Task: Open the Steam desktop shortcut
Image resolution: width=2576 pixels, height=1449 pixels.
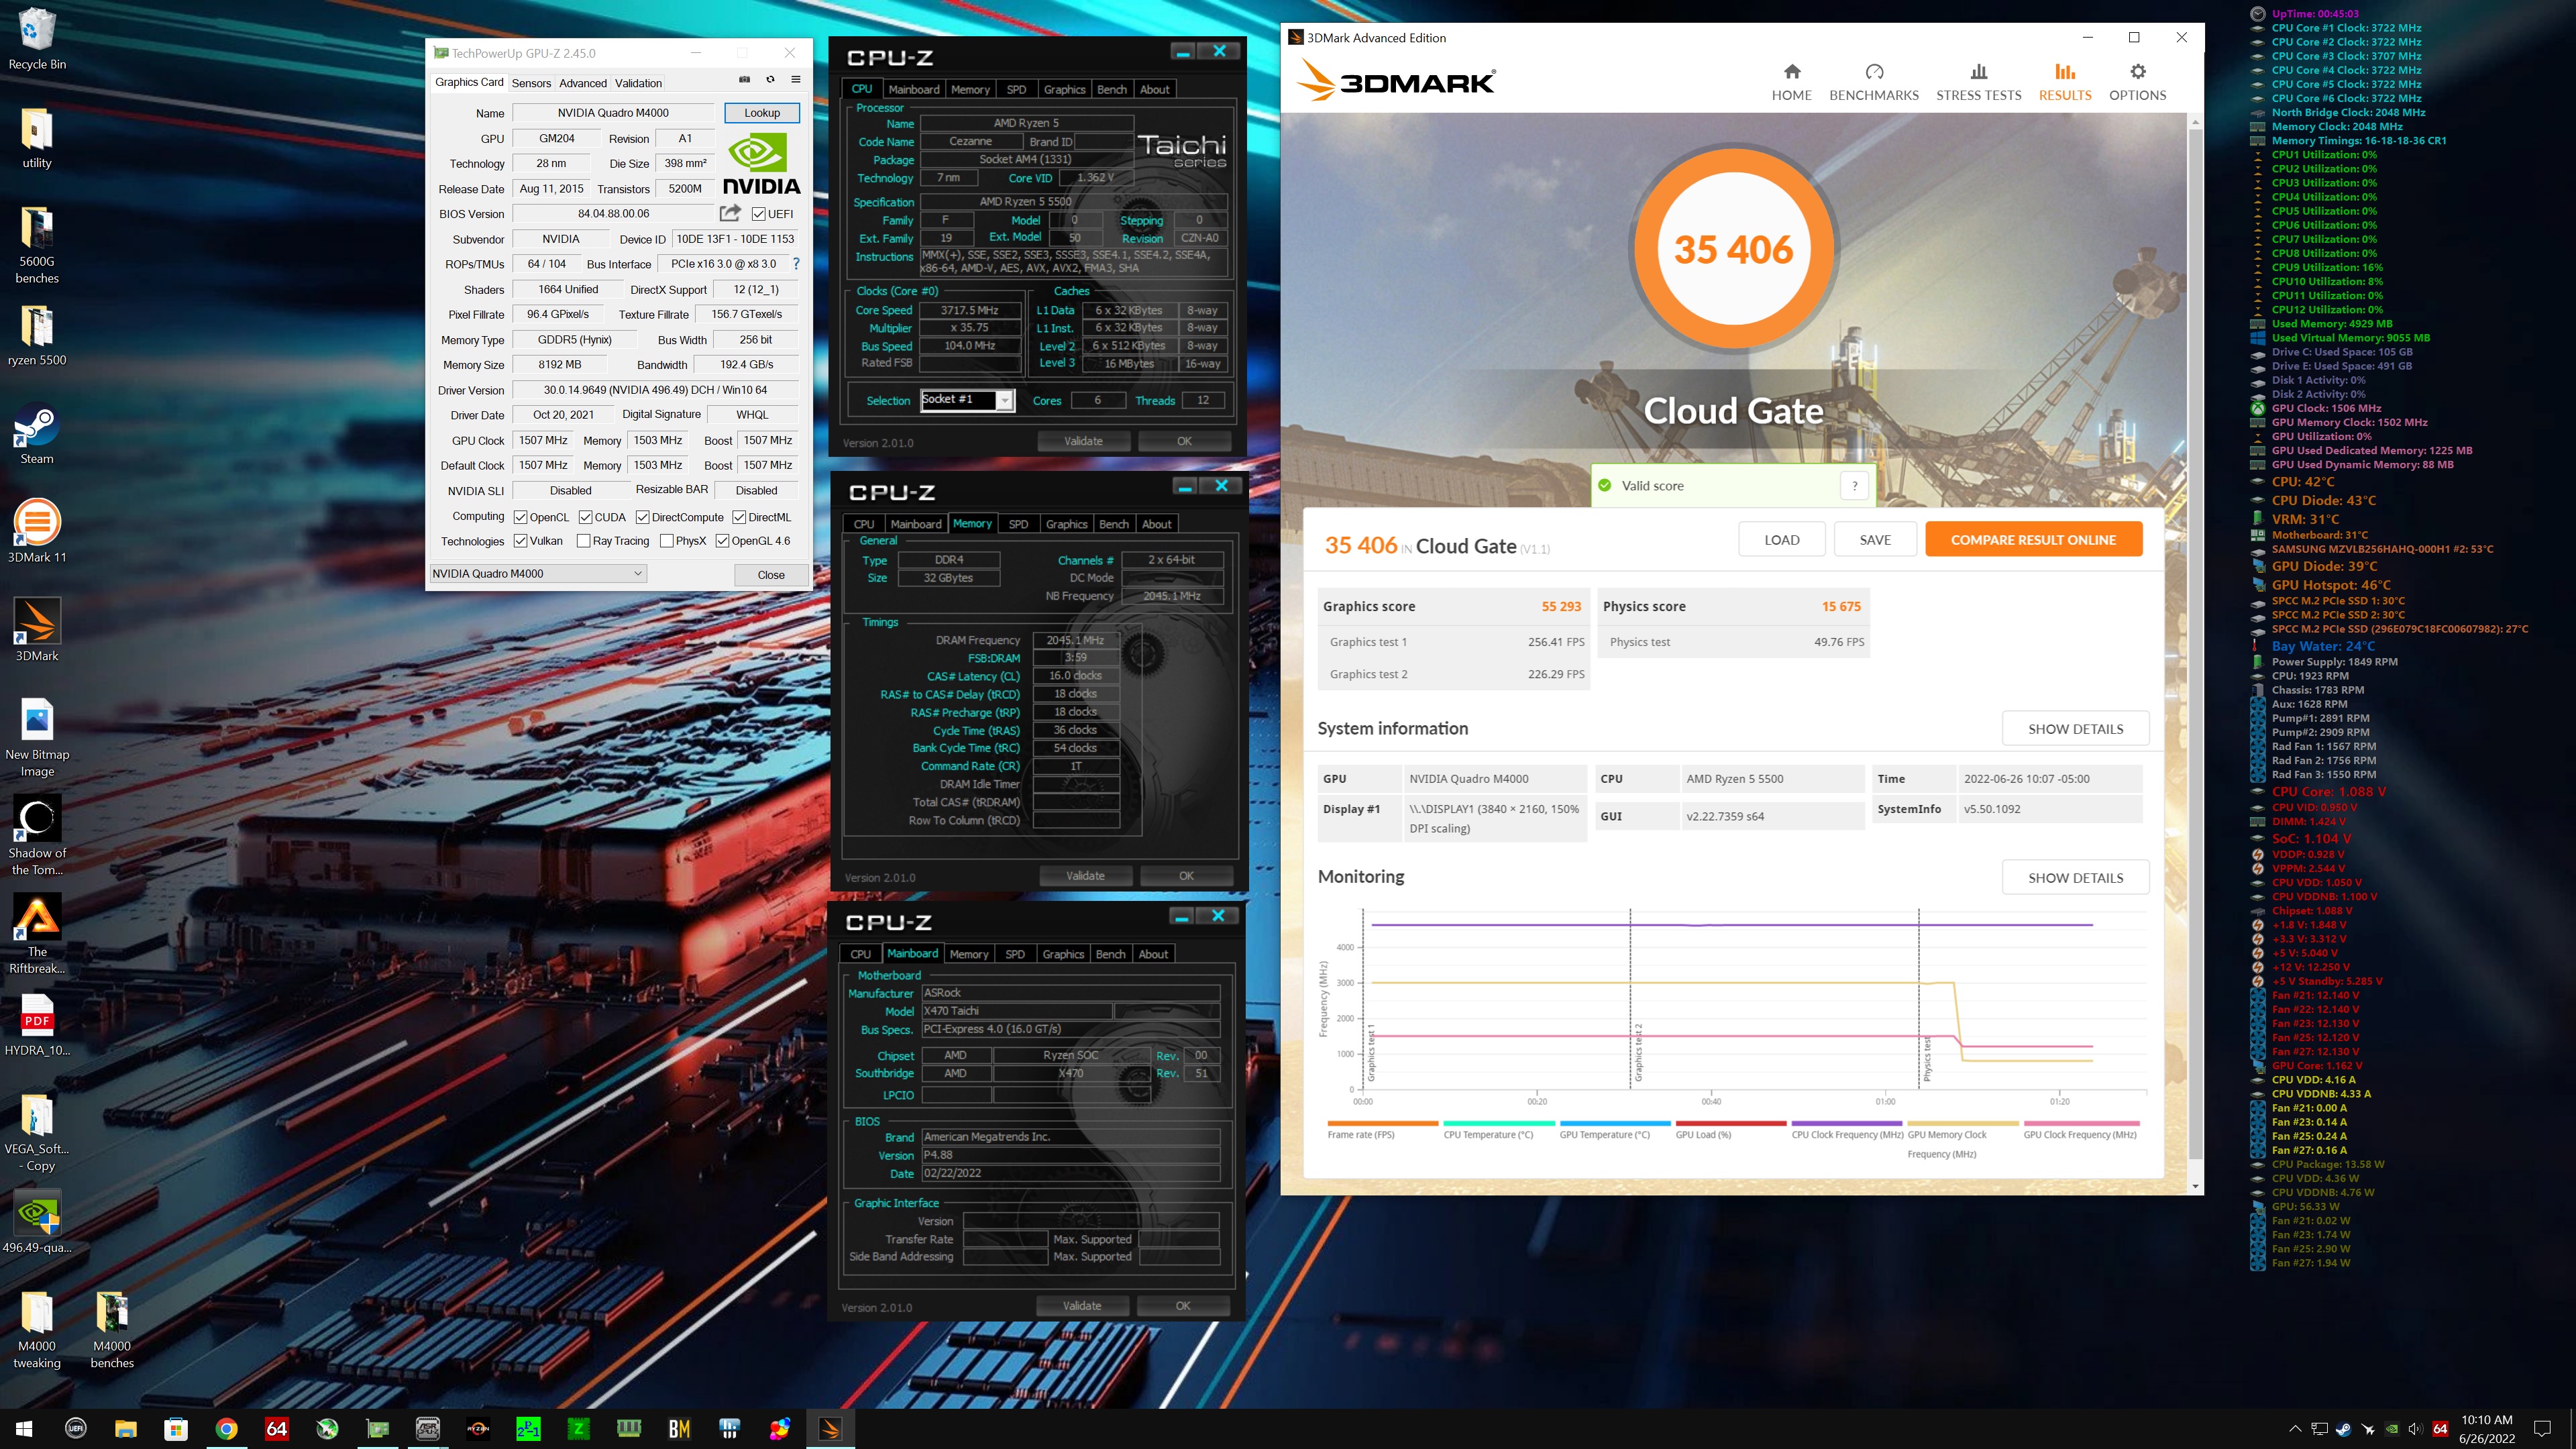Action: tap(37, 434)
